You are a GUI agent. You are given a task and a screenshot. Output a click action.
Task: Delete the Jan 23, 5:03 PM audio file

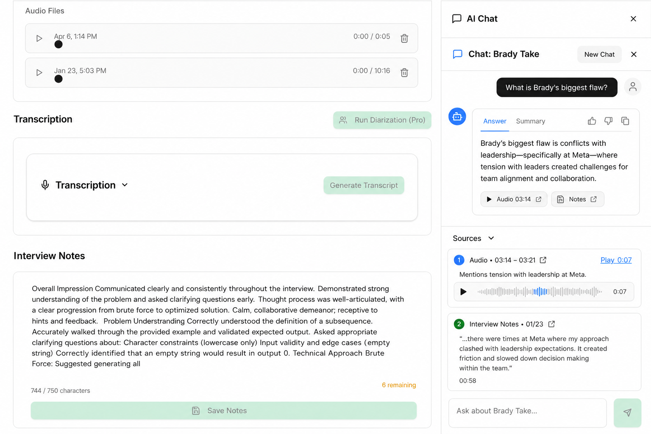(x=404, y=73)
